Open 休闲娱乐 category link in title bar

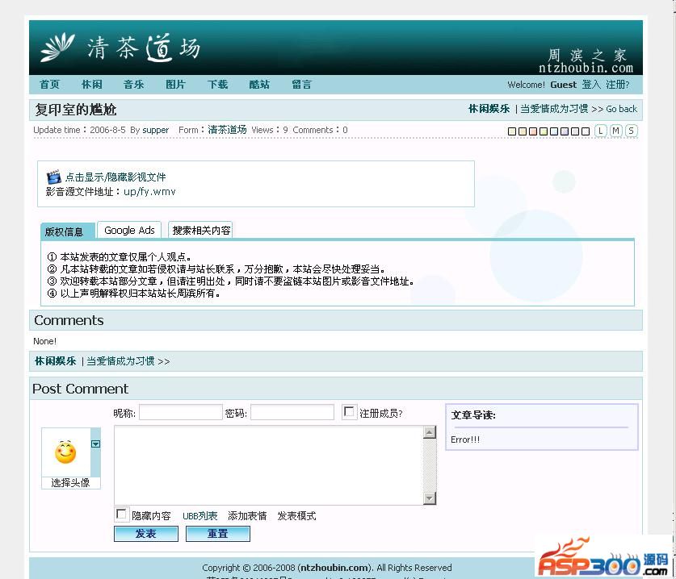click(489, 109)
